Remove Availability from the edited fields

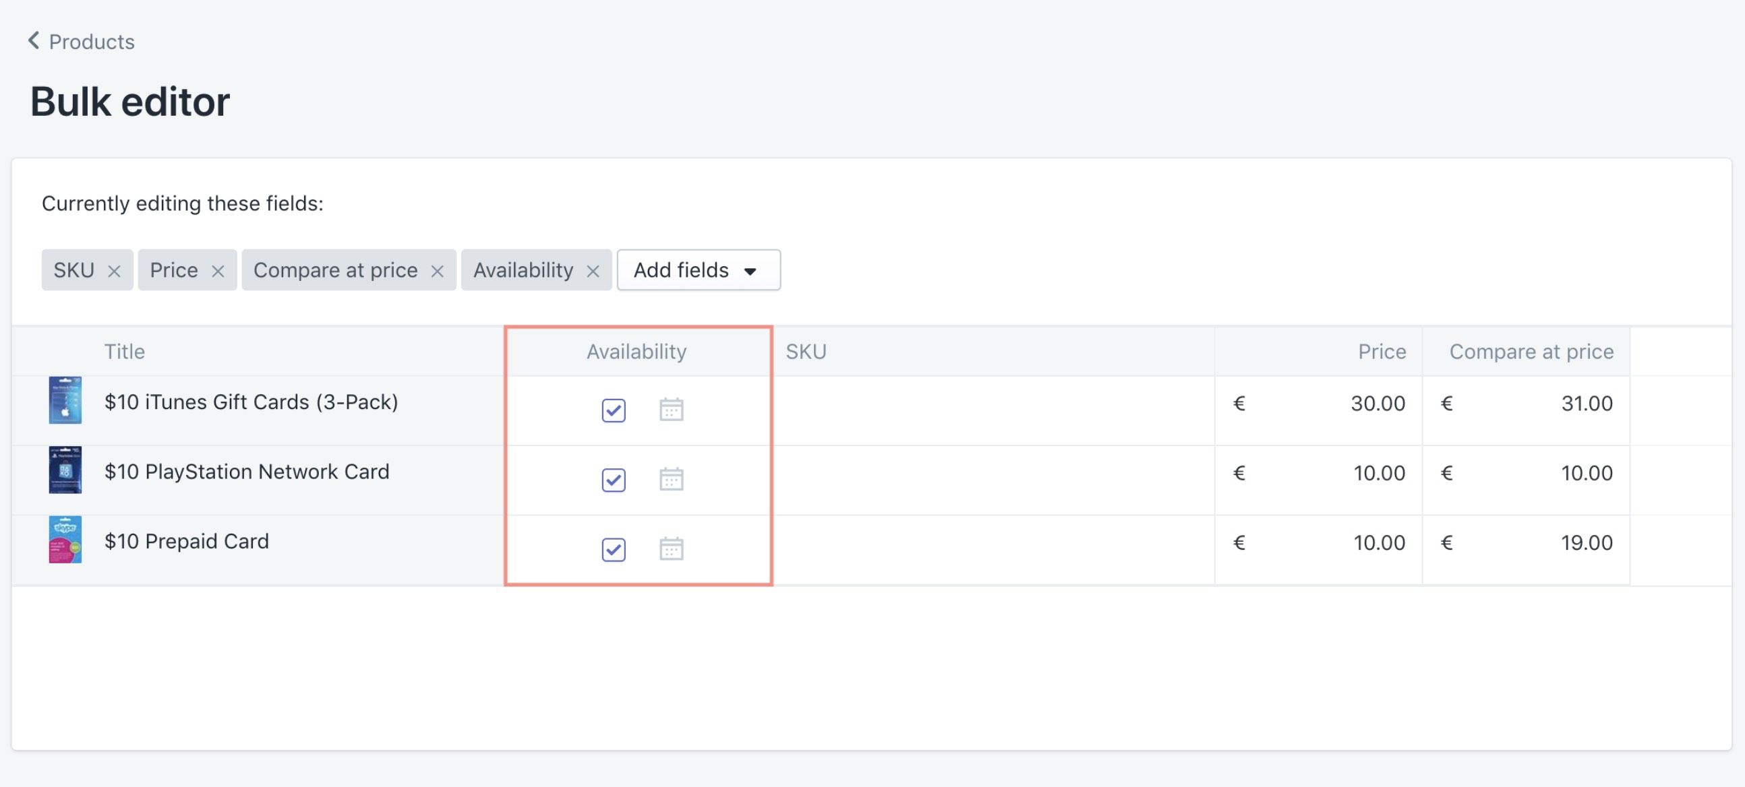[x=594, y=270]
